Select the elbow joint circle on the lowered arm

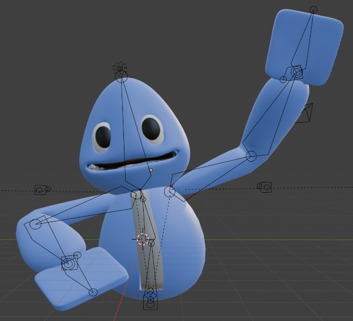35,224
